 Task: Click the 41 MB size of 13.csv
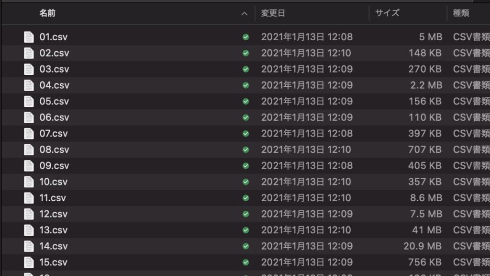[x=426, y=230]
